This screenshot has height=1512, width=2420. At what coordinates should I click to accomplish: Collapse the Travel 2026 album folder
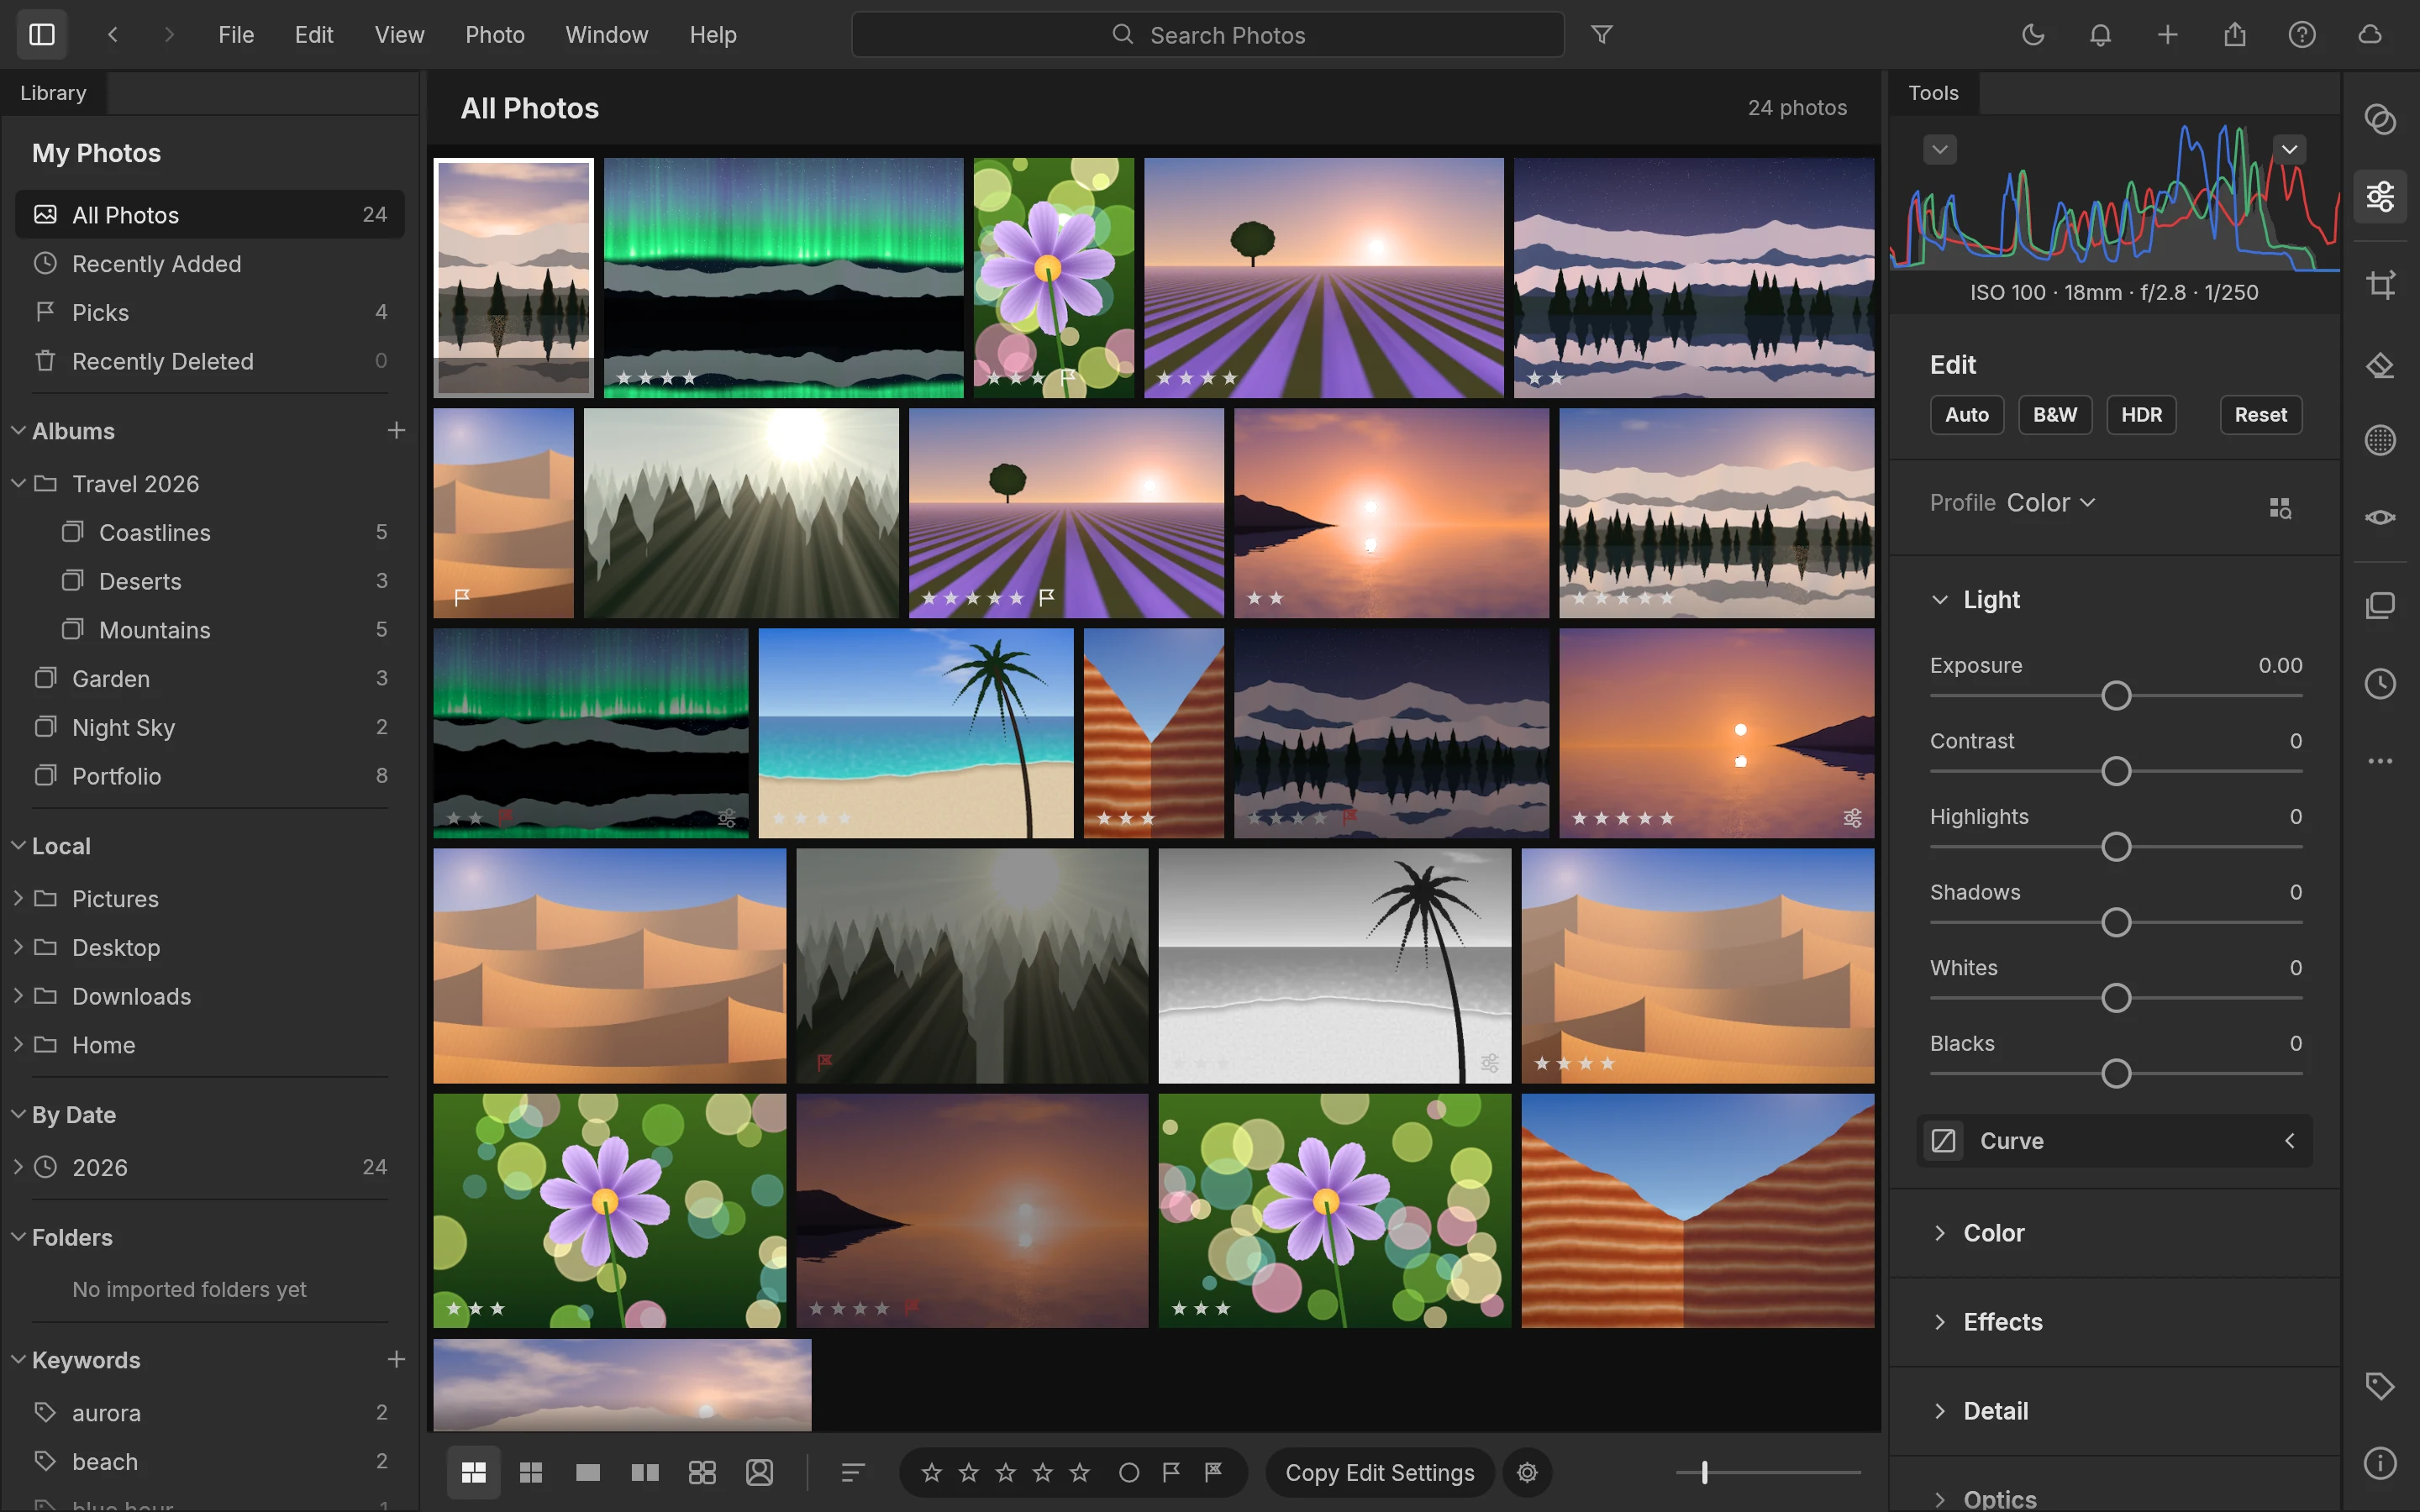click(18, 484)
